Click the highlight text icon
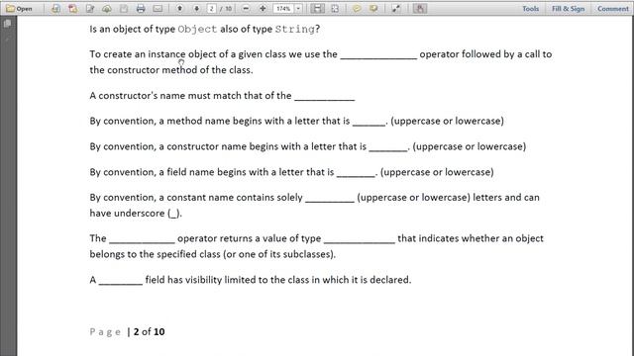This screenshot has width=634, height=356. pos(373,9)
